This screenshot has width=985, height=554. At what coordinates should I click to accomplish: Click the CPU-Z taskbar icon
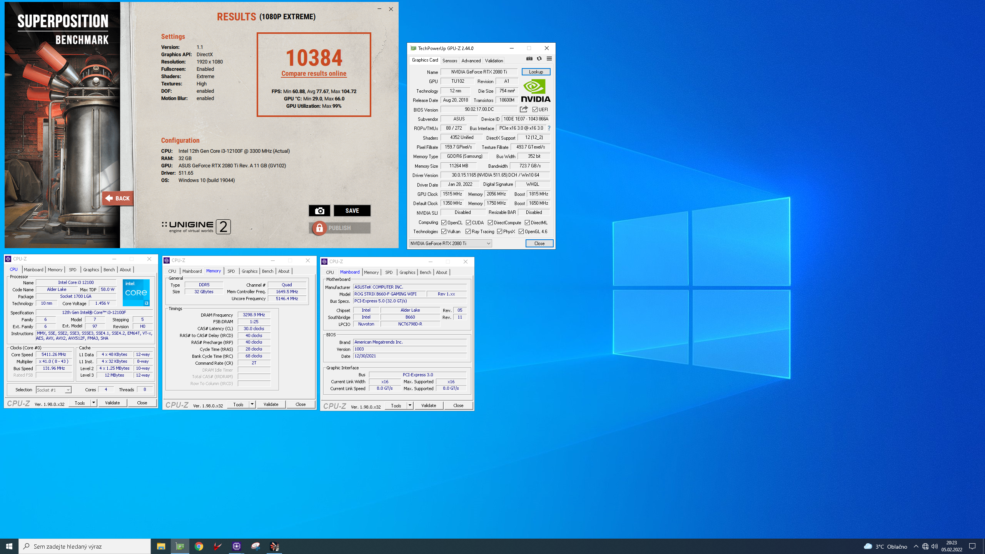237,546
